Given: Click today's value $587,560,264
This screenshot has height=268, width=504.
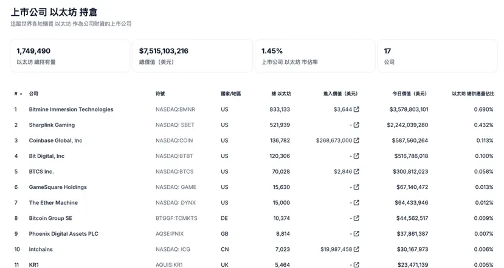Looking at the screenshot, I should coord(410,140).
